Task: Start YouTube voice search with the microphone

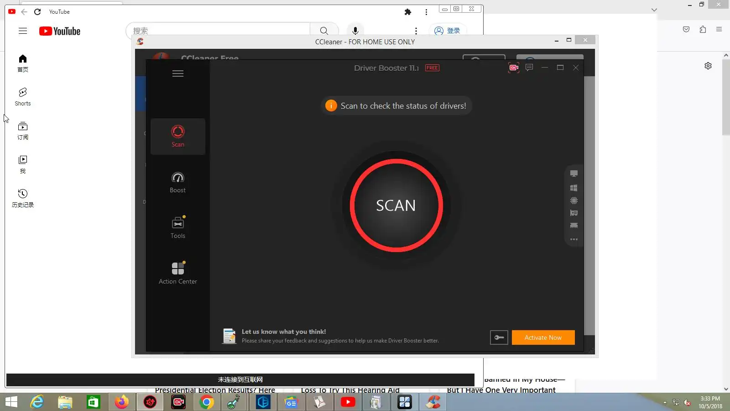Action: 355,31
